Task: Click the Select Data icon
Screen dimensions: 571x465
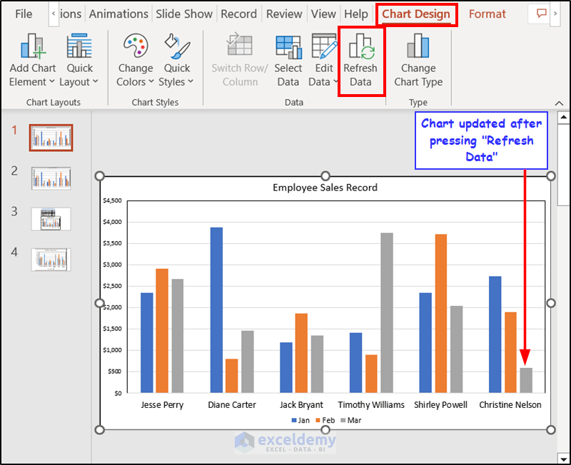Action: pyautogui.click(x=288, y=46)
